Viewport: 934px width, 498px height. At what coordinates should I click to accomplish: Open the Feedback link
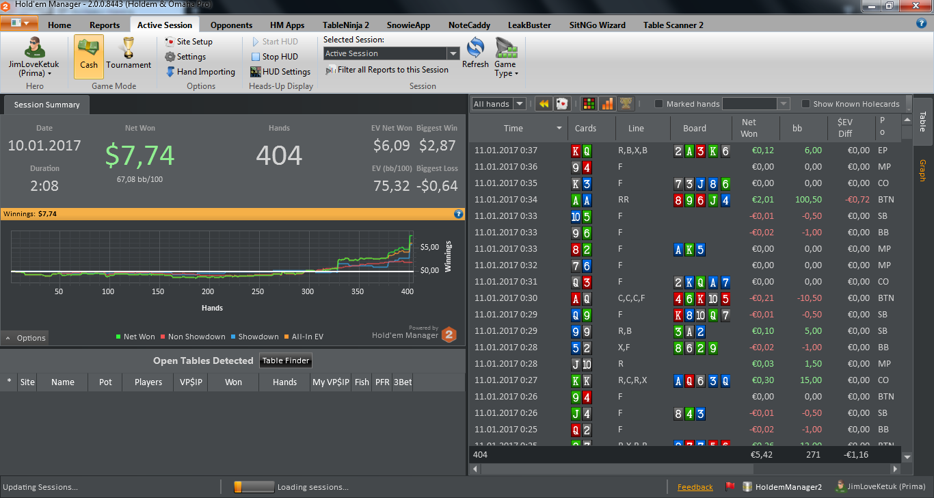[695, 487]
